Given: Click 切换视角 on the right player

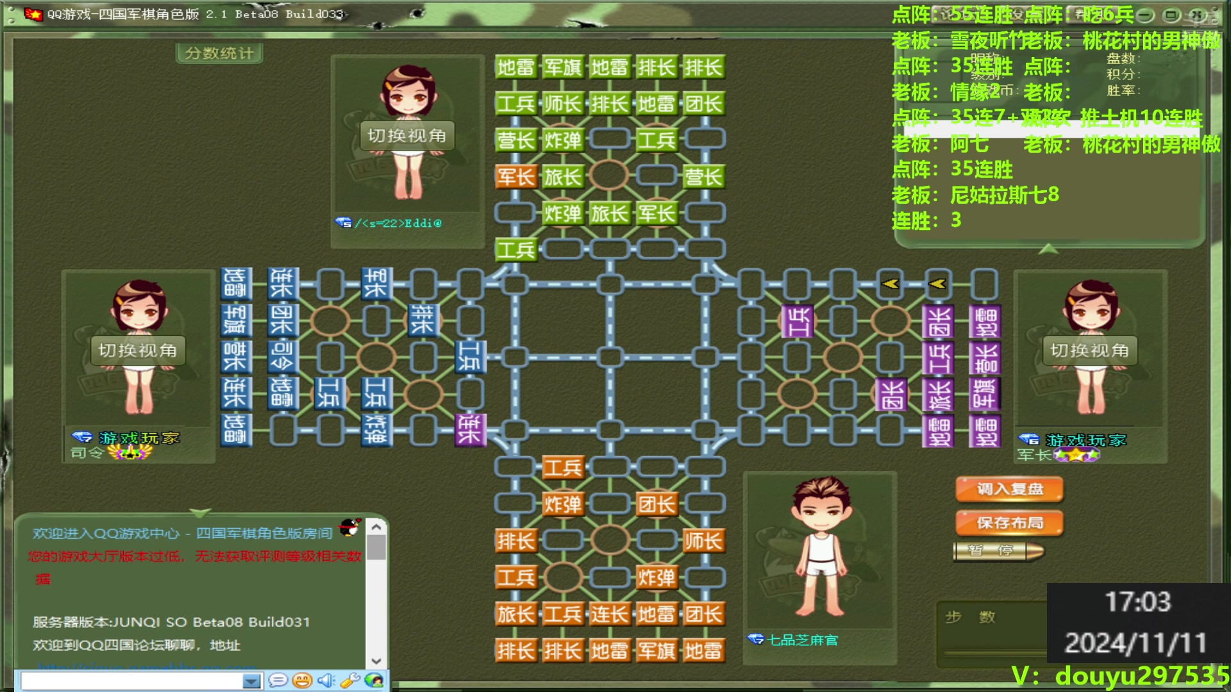Looking at the screenshot, I should pyautogui.click(x=1090, y=350).
